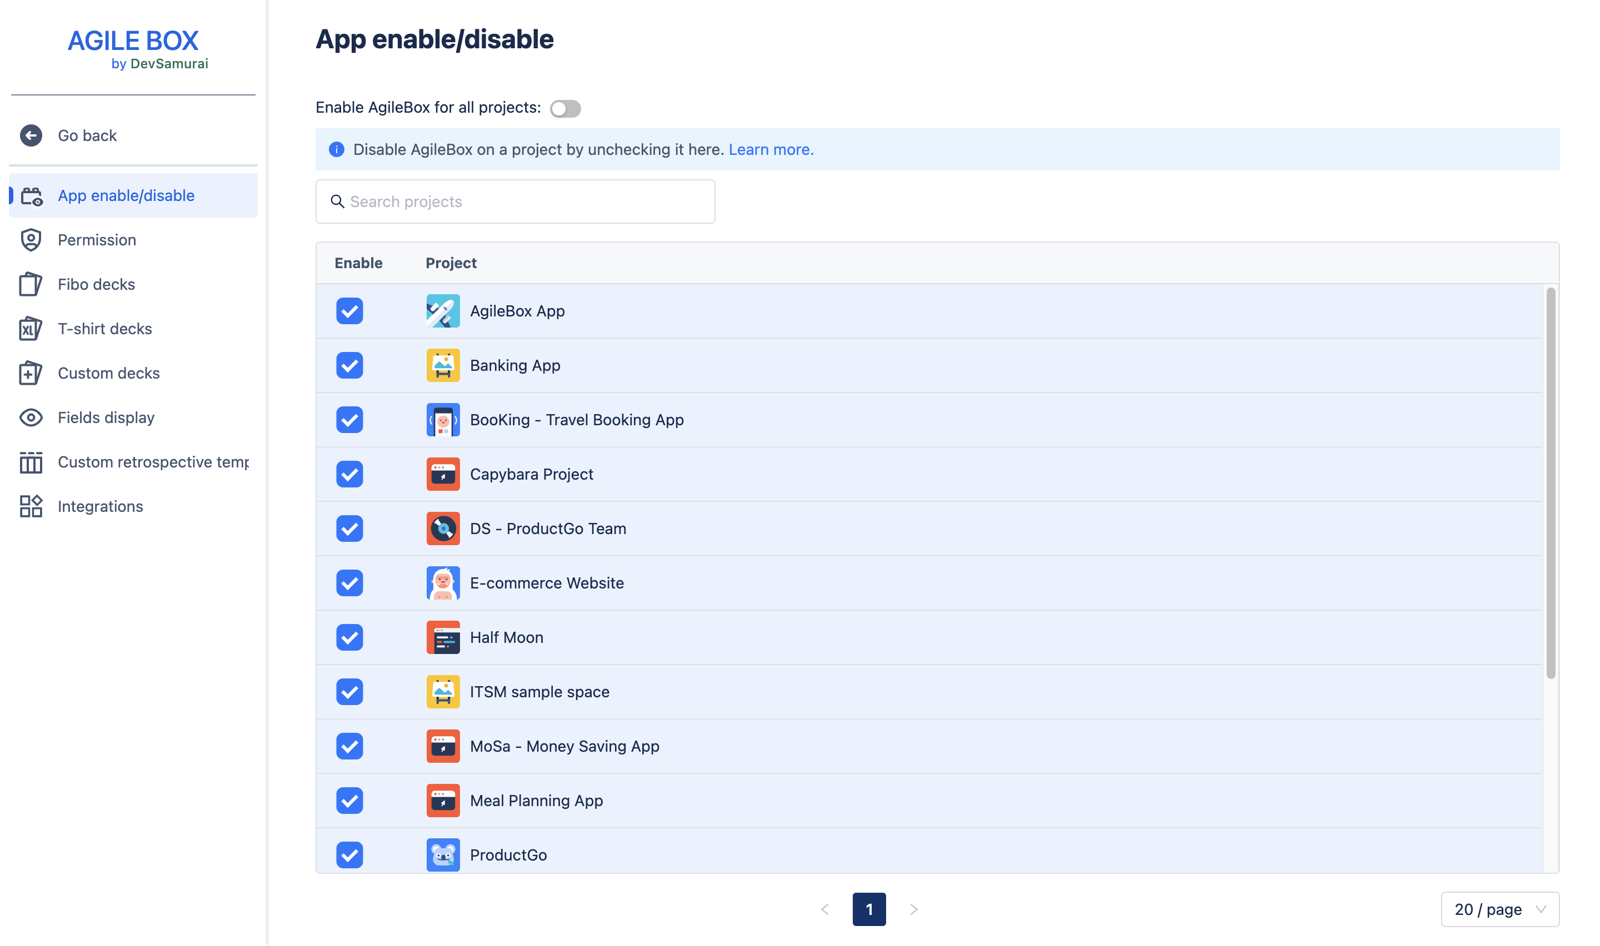Select App enable/disable sidebar item
Image resolution: width=1600 pixels, height=946 pixels.
126,196
